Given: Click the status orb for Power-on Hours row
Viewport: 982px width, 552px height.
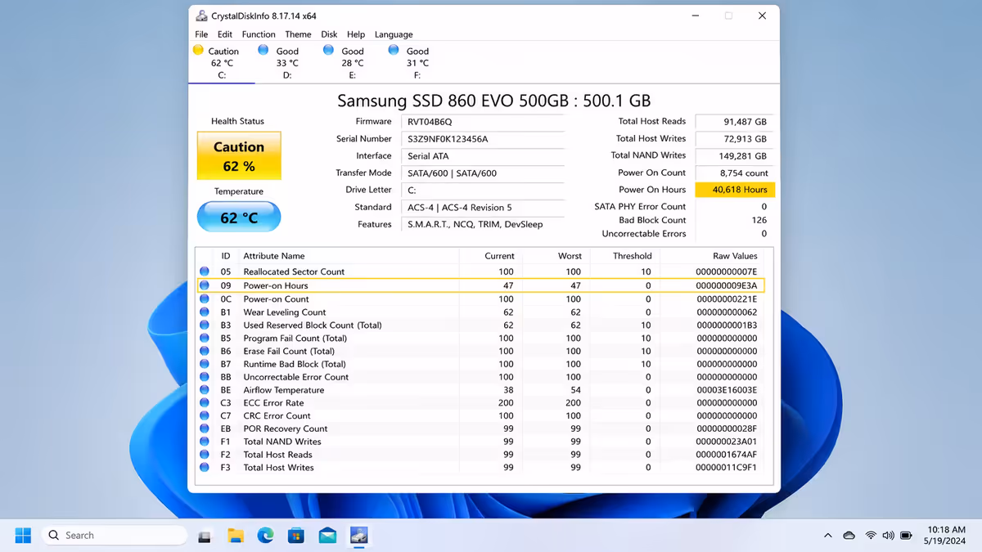Looking at the screenshot, I should (x=205, y=285).
